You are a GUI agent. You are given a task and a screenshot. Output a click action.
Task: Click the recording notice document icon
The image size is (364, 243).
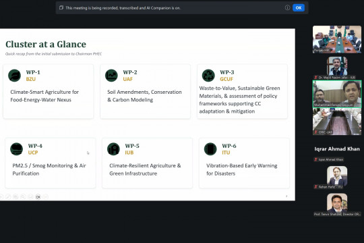[61, 7]
